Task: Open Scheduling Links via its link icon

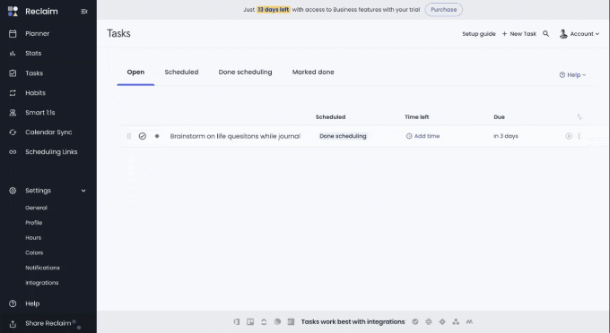Action: click(13, 152)
